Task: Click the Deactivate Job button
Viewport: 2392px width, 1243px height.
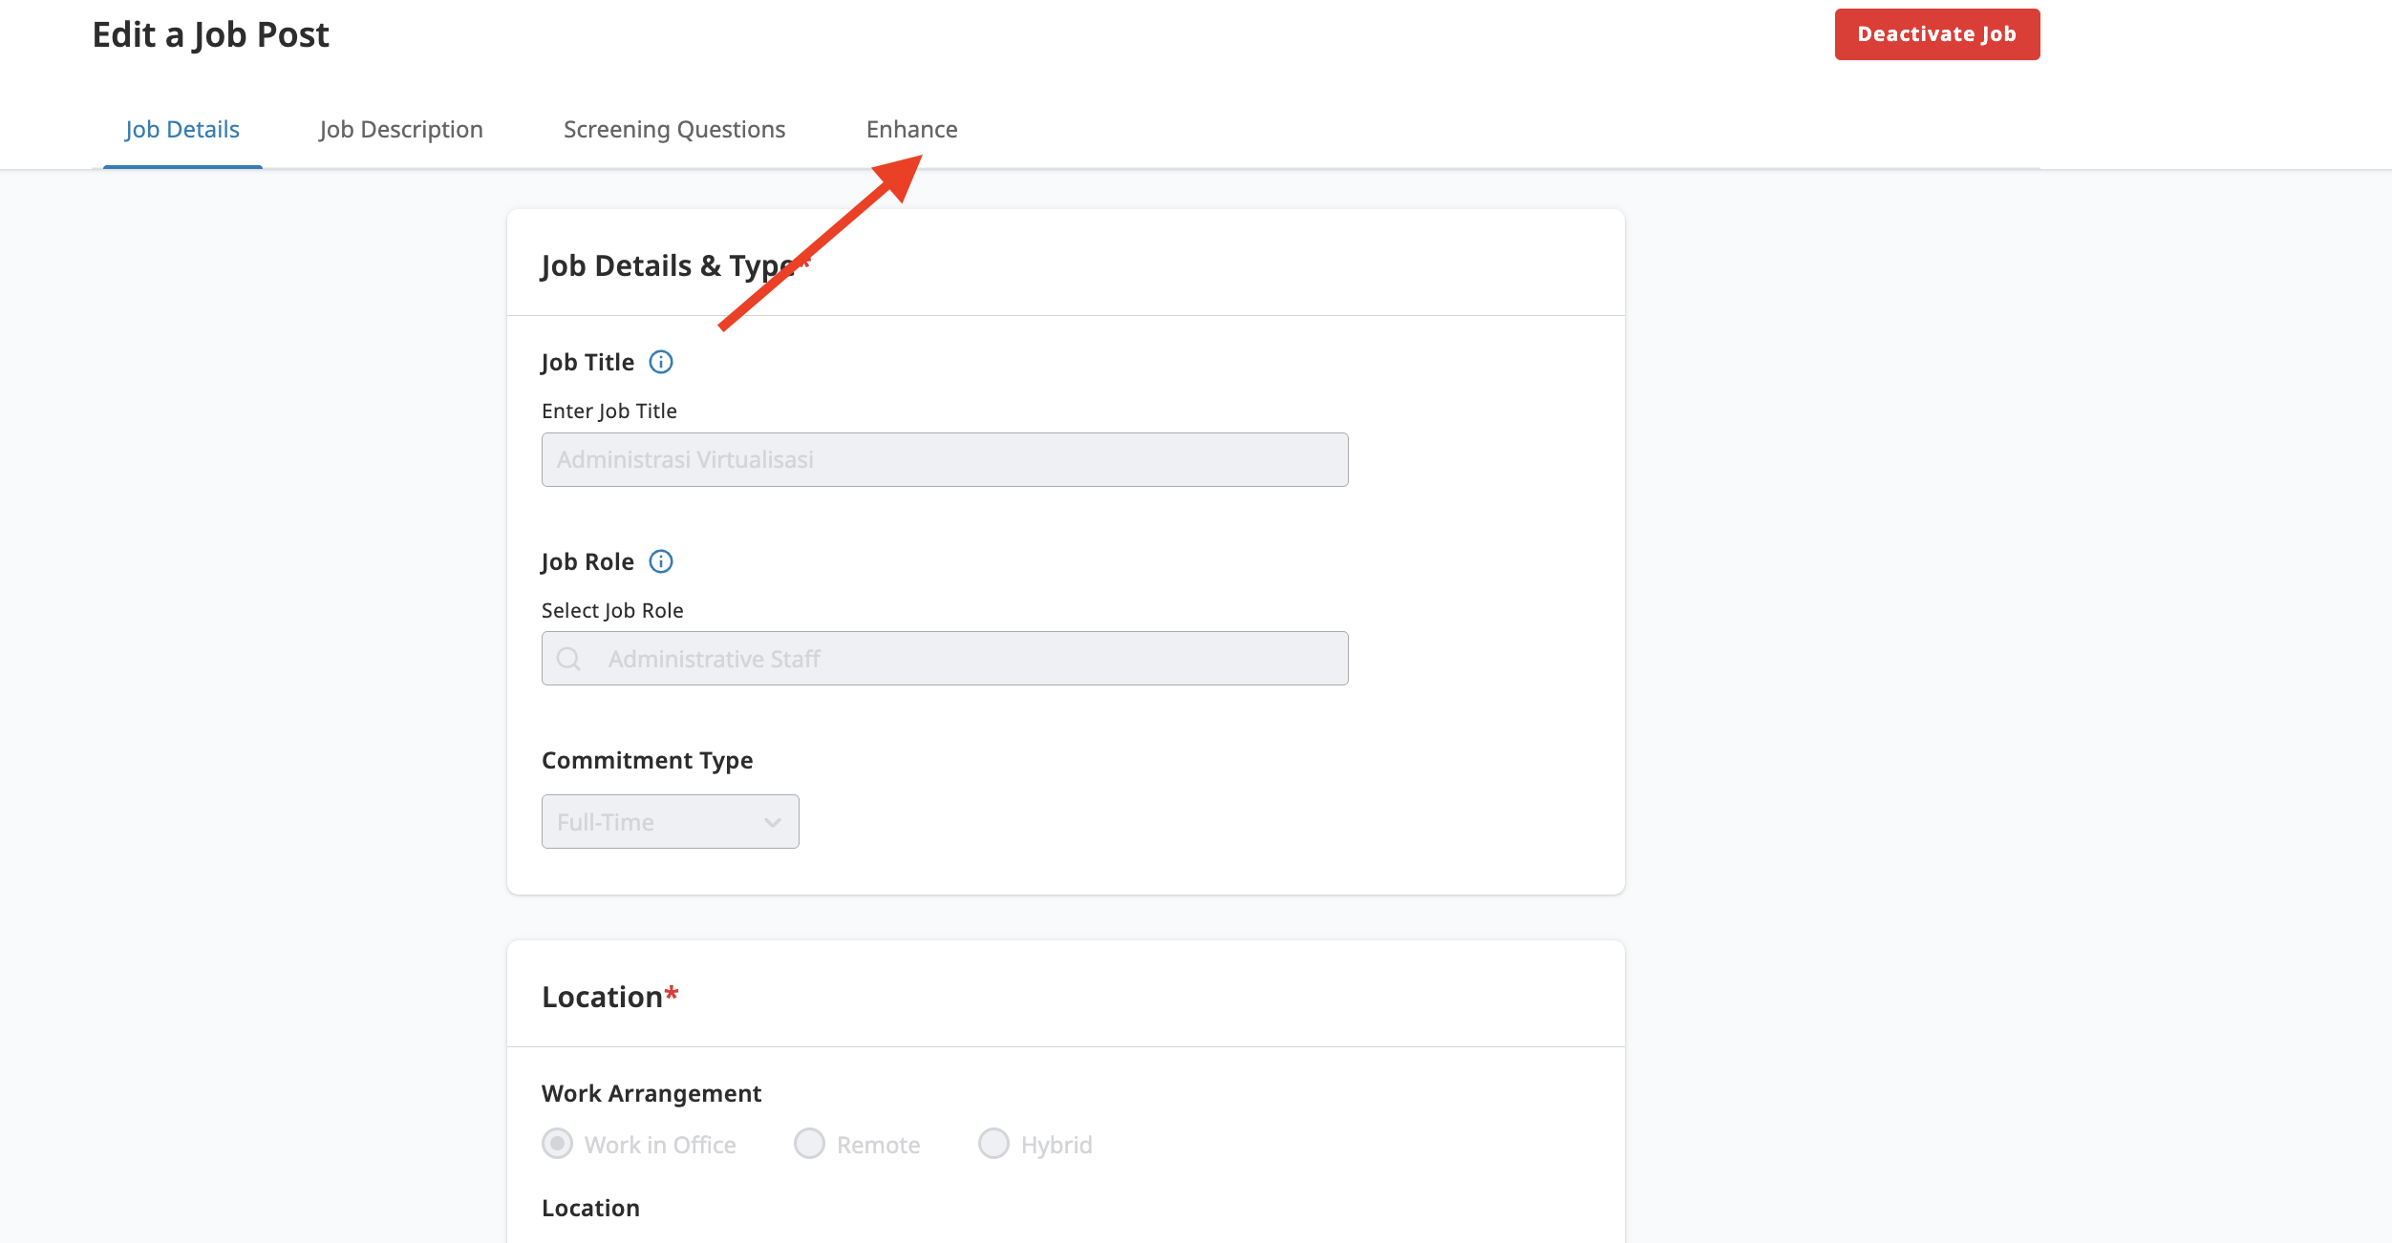Action: pyautogui.click(x=1937, y=33)
